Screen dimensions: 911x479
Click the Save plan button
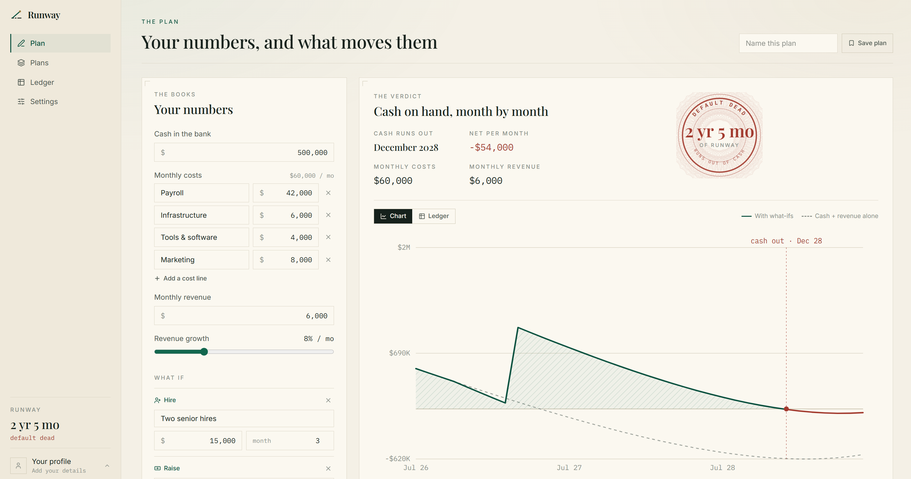click(867, 43)
